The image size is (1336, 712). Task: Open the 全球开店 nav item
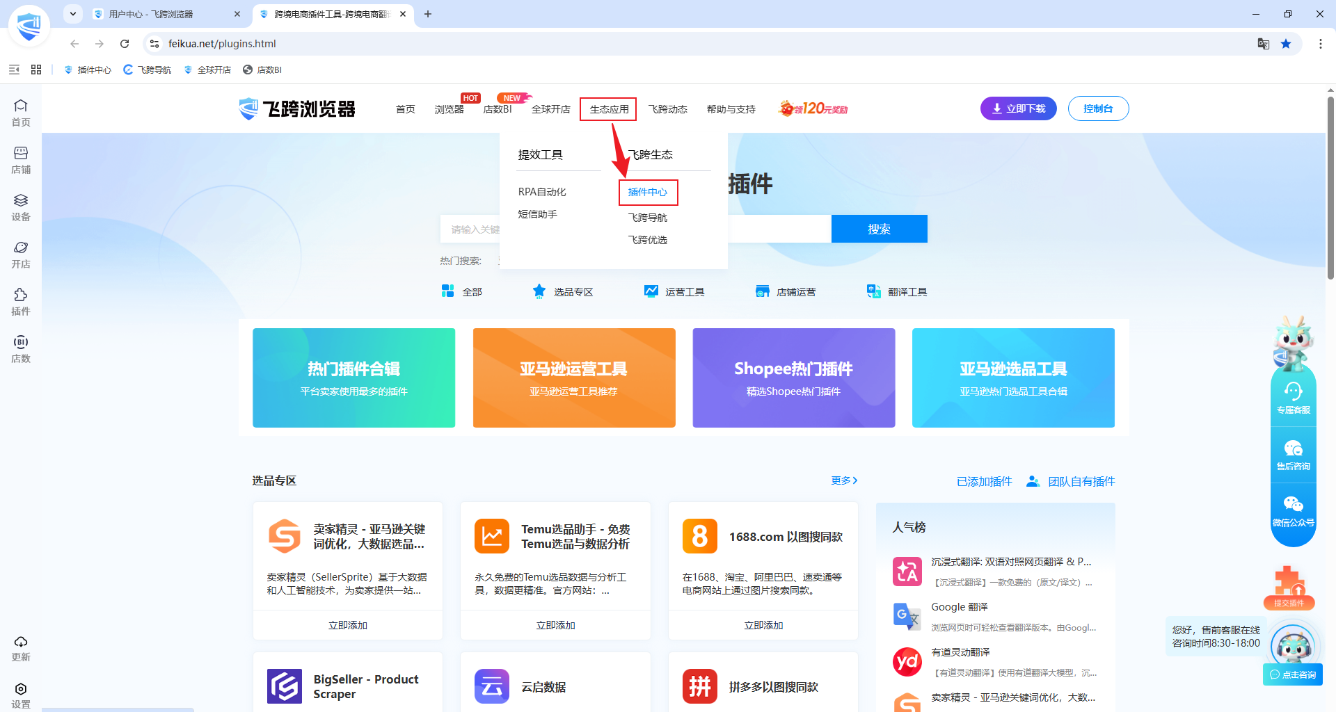coord(551,109)
